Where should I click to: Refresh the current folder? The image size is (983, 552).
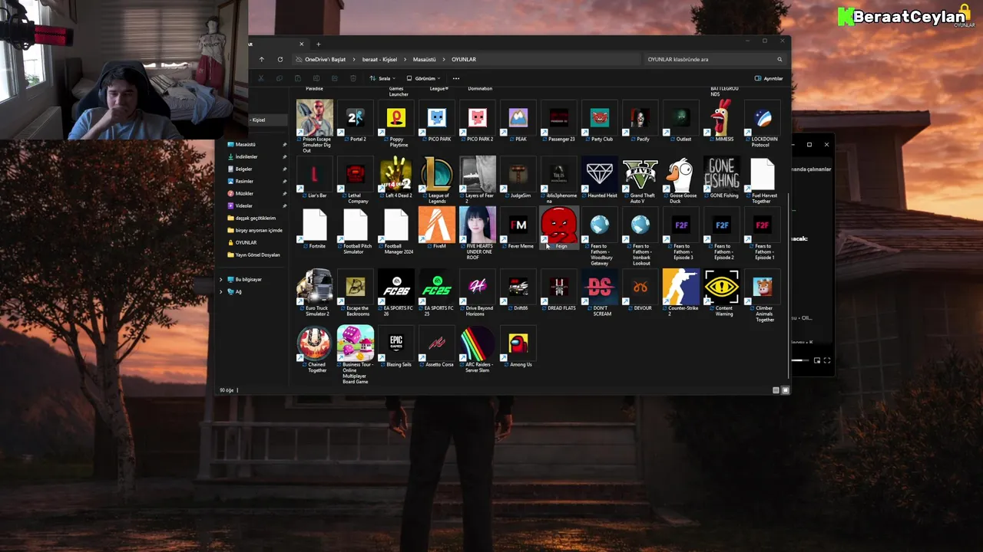tap(280, 59)
